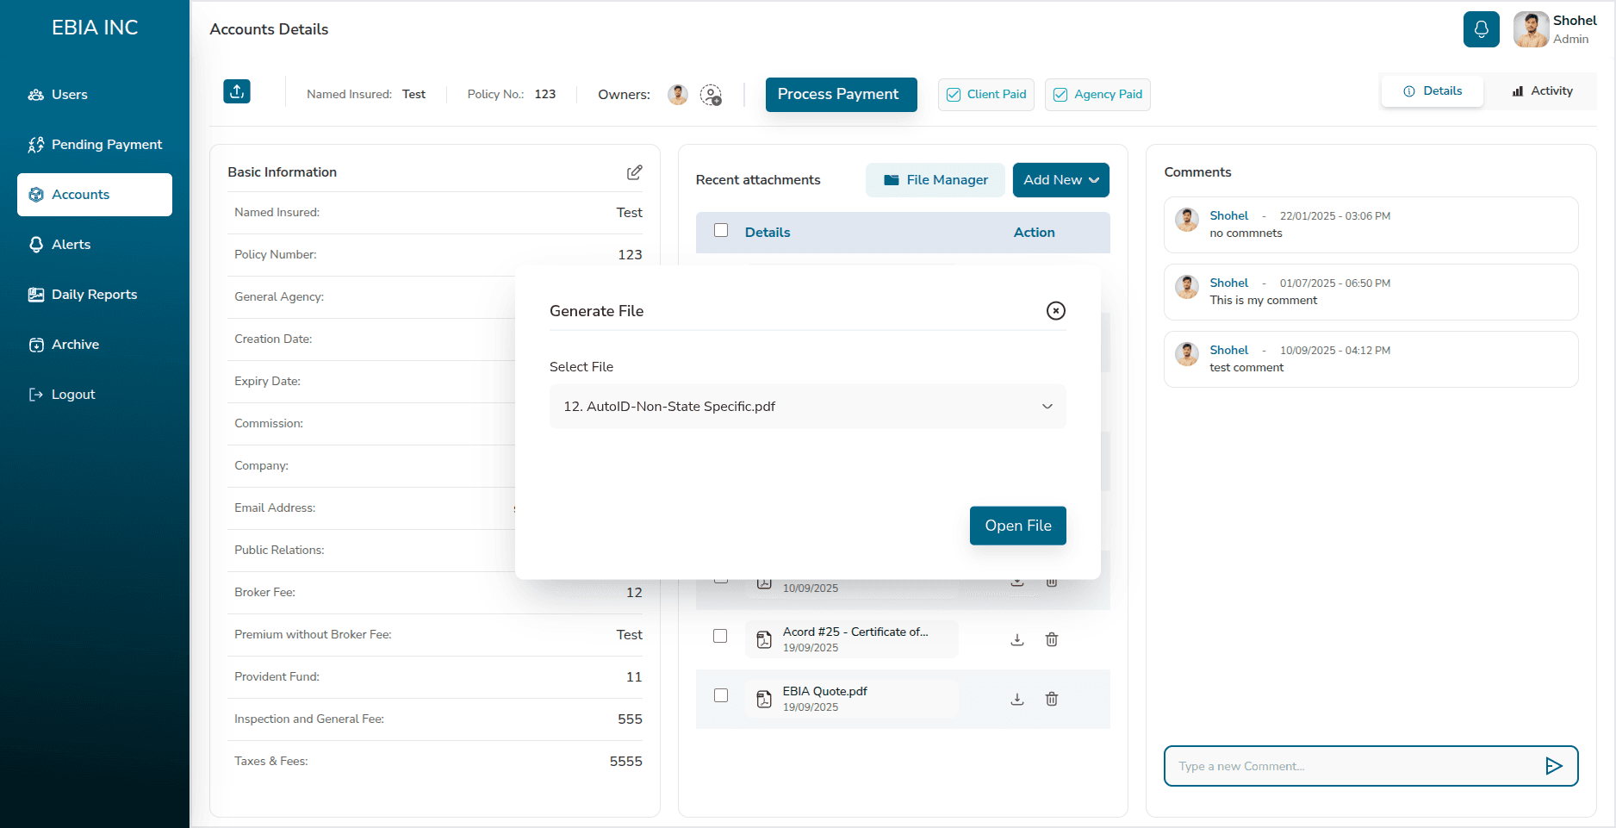Click the Open File button
This screenshot has height=828, width=1616.
(x=1018, y=526)
